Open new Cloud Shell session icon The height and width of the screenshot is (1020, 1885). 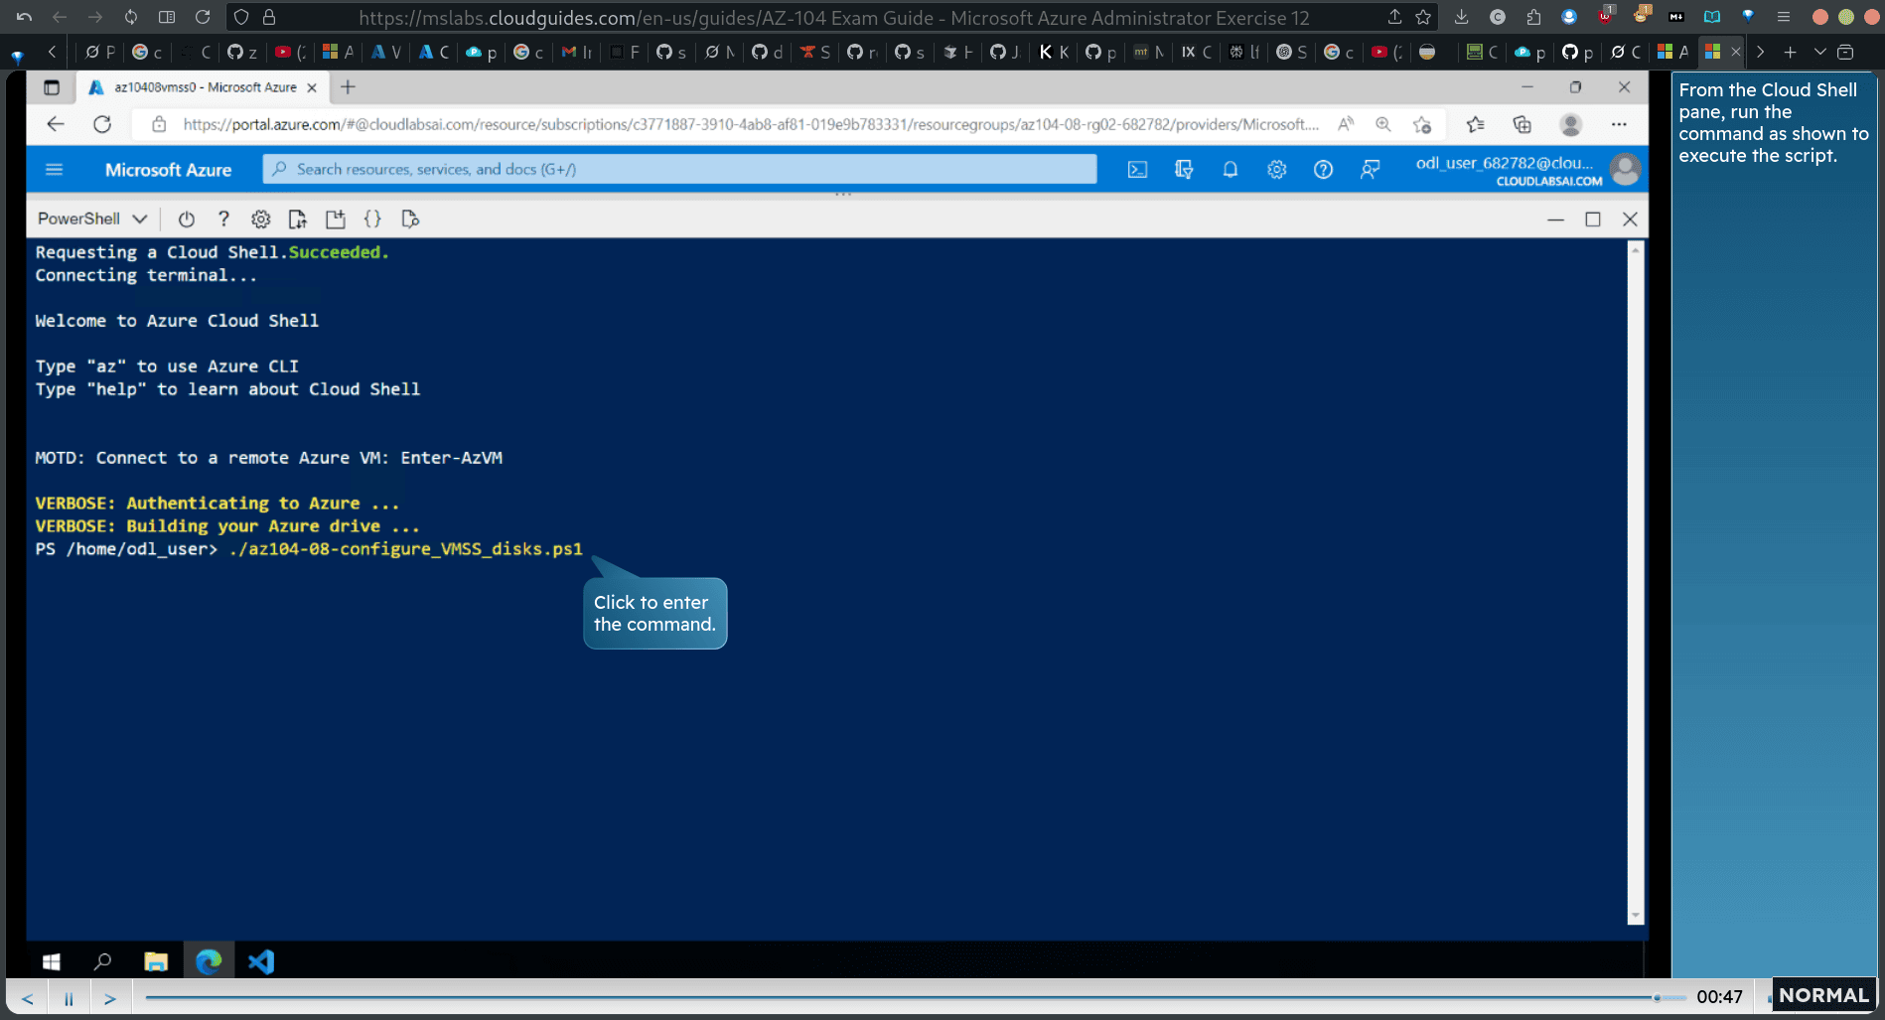335,219
